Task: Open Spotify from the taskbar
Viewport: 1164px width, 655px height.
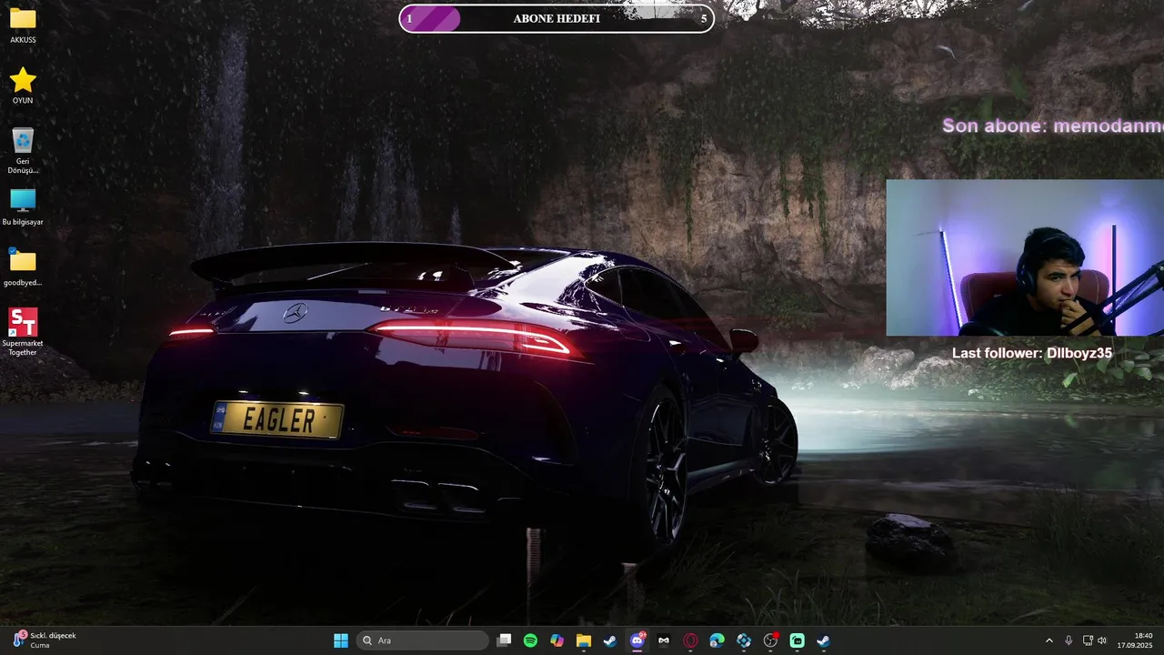Action: [530, 640]
